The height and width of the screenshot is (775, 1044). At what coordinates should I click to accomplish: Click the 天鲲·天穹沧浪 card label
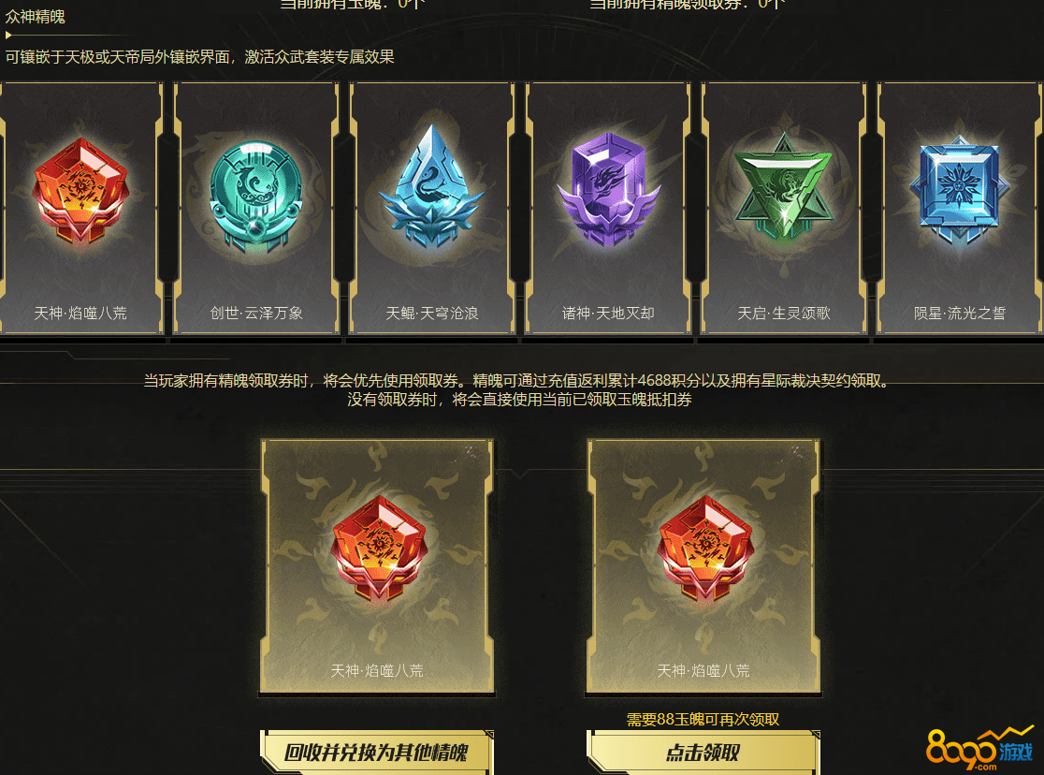point(432,314)
